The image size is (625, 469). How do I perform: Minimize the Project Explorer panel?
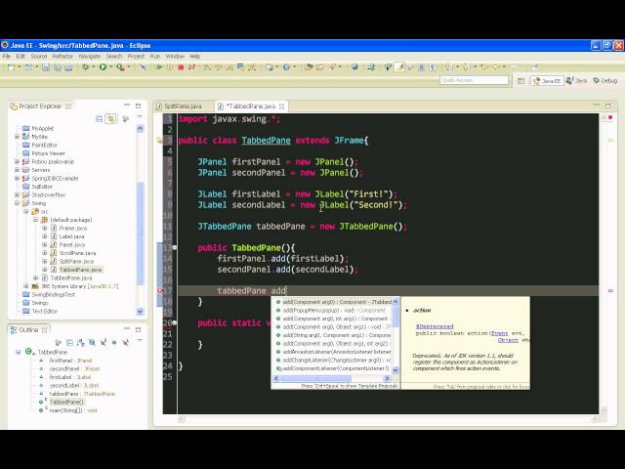point(127,106)
